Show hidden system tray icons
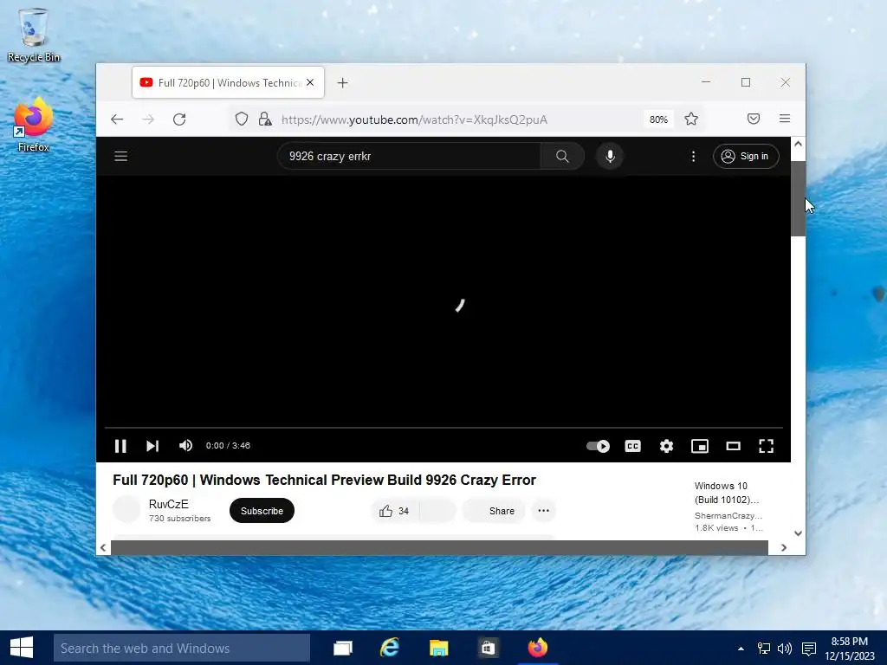The image size is (887, 665). click(741, 649)
